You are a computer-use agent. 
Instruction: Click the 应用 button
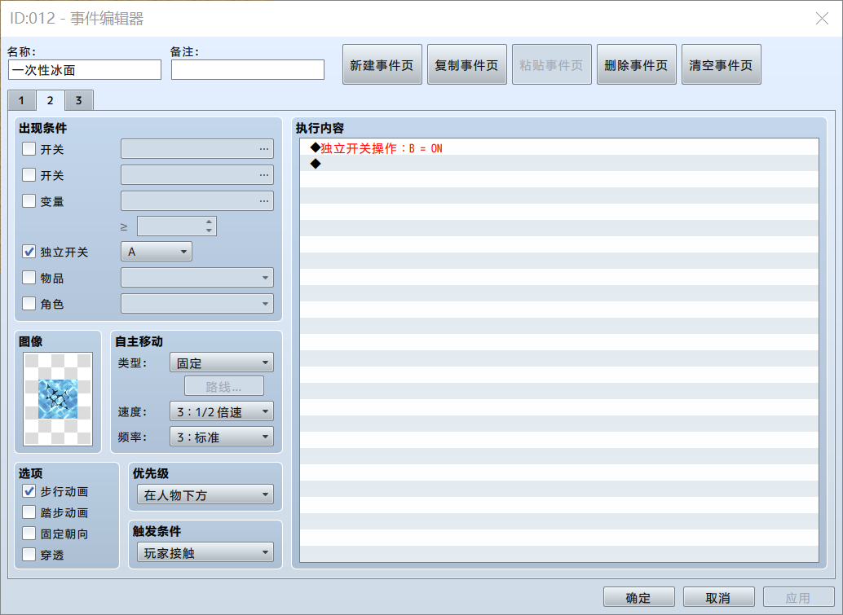[798, 597]
